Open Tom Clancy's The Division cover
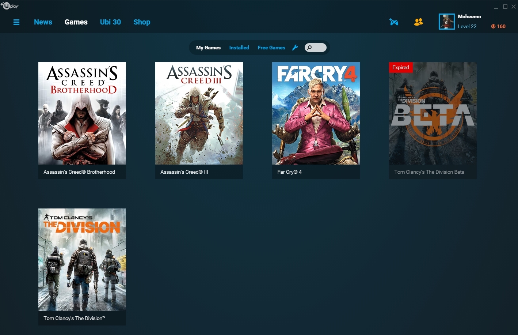The image size is (518, 335). pyautogui.click(x=82, y=260)
